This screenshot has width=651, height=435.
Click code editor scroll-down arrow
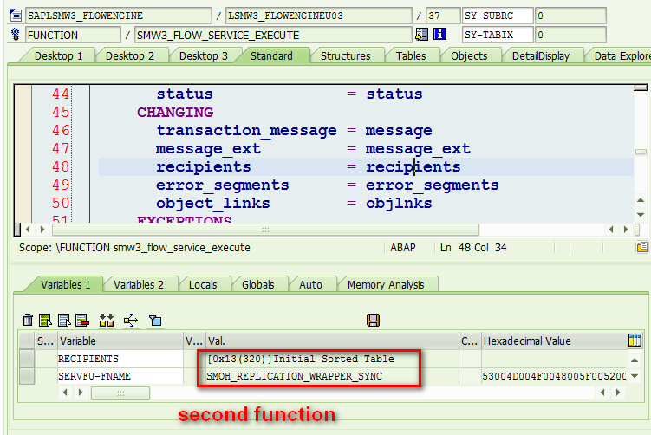641,215
